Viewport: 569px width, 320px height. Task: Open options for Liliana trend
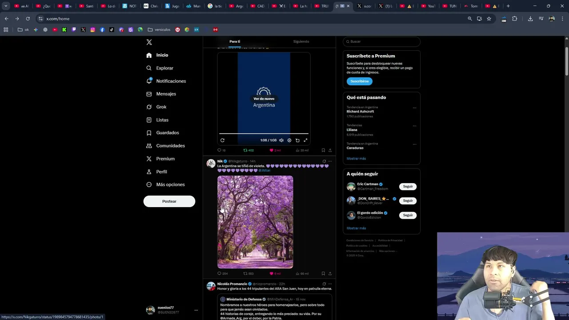pos(414,126)
